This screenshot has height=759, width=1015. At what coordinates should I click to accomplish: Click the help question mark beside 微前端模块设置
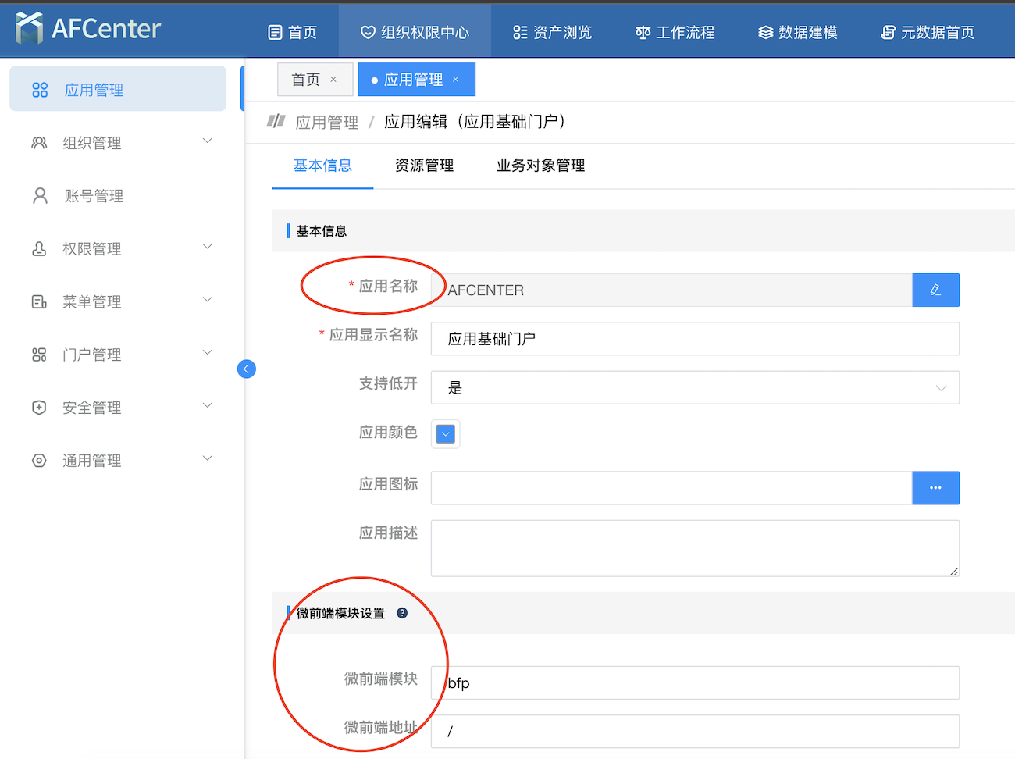click(402, 614)
